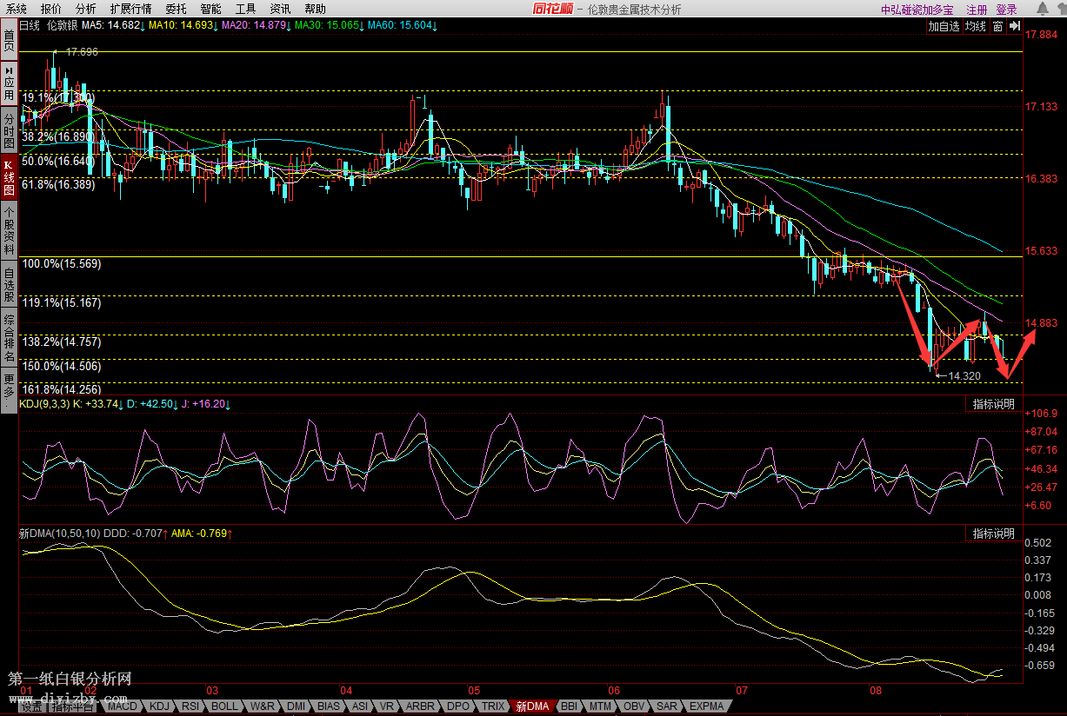Click the 窗 window layout button
The height and width of the screenshot is (716, 1067).
(x=998, y=26)
